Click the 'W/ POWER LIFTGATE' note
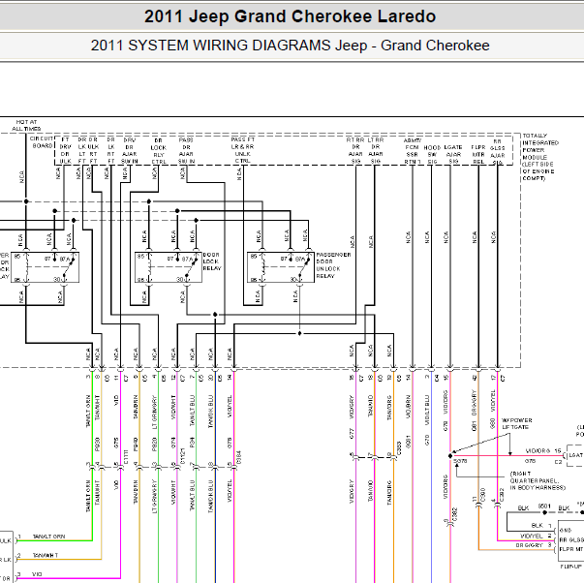 tap(517, 423)
